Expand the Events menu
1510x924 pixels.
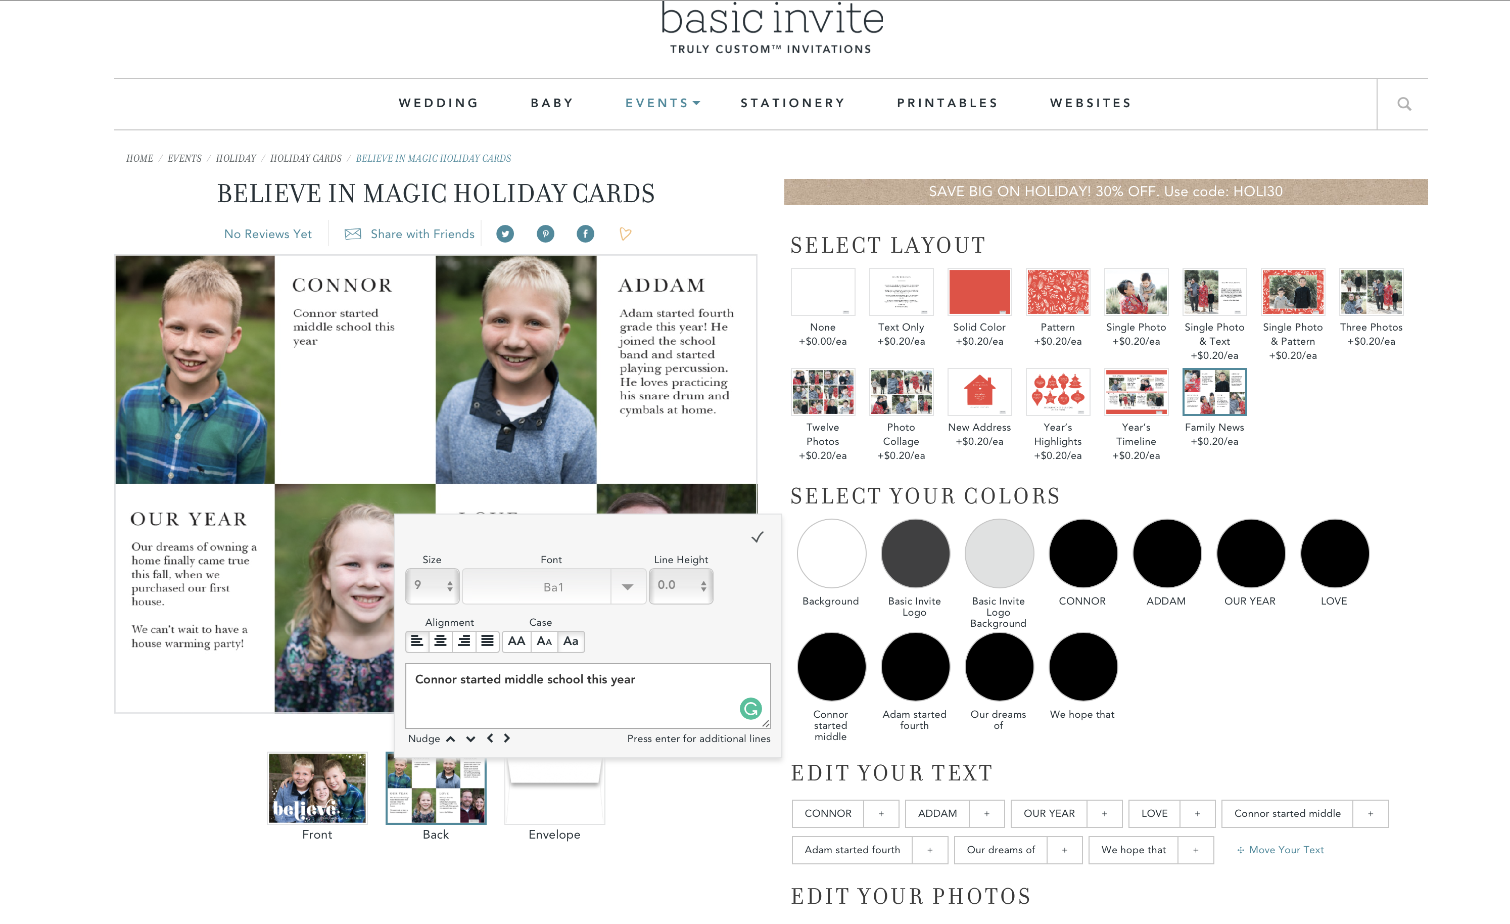[662, 103]
